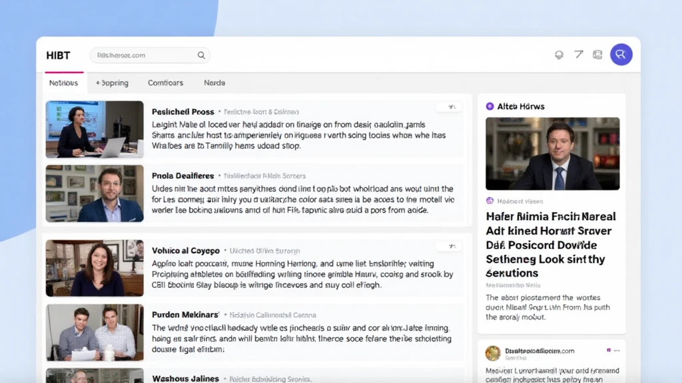The width and height of the screenshot is (682, 383).
Task: Click the summary text under Vohiico al Coyogo
Action: [303, 275]
